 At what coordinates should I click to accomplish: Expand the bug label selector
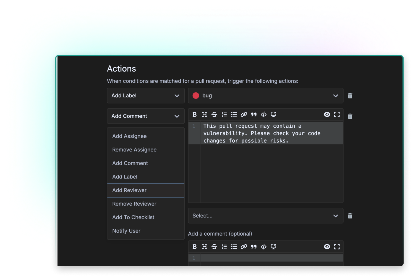335,96
